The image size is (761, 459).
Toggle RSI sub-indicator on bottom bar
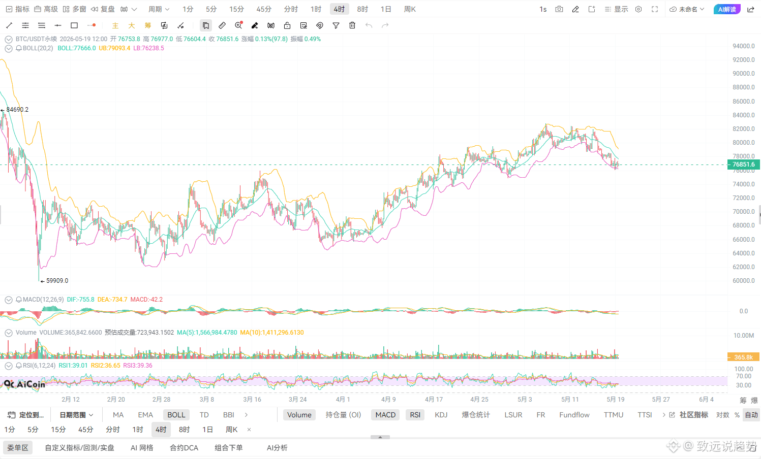pyautogui.click(x=415, y=415)
